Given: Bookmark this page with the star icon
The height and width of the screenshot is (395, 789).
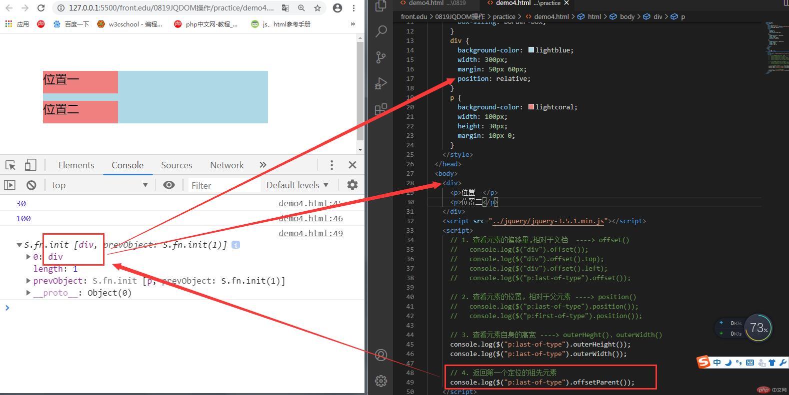Looking at the screenshot, I should (x=317, y=8).
